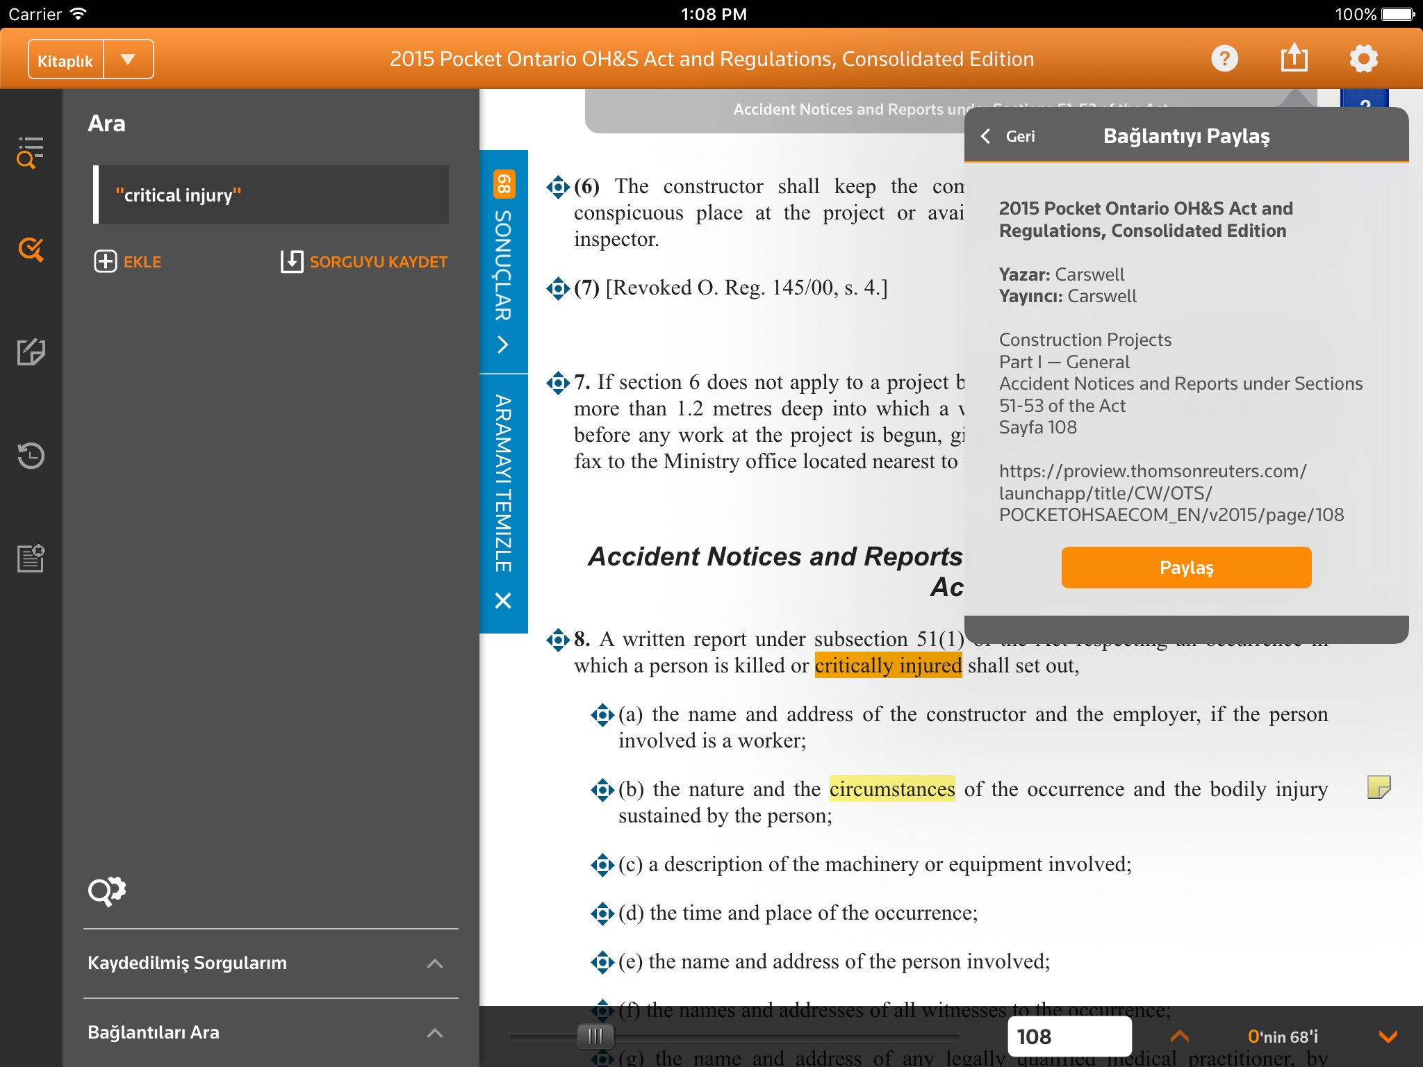1423x1067 pixels.
Task: Click the "Sayfa 108" text in share panel
Action: pos(1038,427)
